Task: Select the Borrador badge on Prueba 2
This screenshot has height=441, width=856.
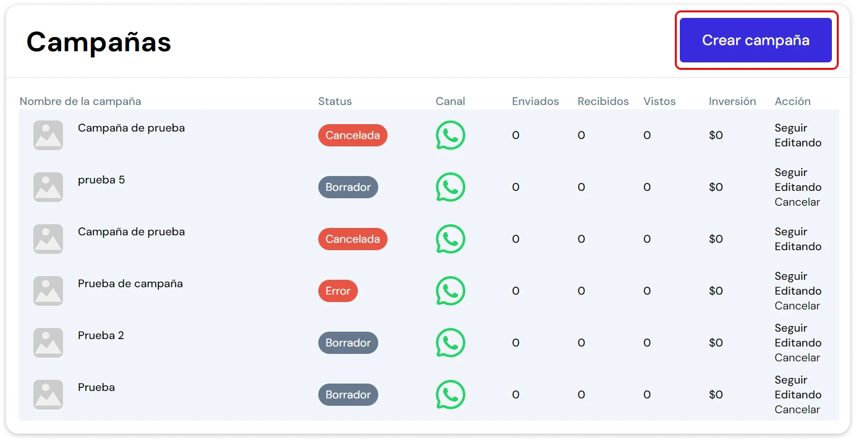Action: pyautogui.click(x=348, y=343)
